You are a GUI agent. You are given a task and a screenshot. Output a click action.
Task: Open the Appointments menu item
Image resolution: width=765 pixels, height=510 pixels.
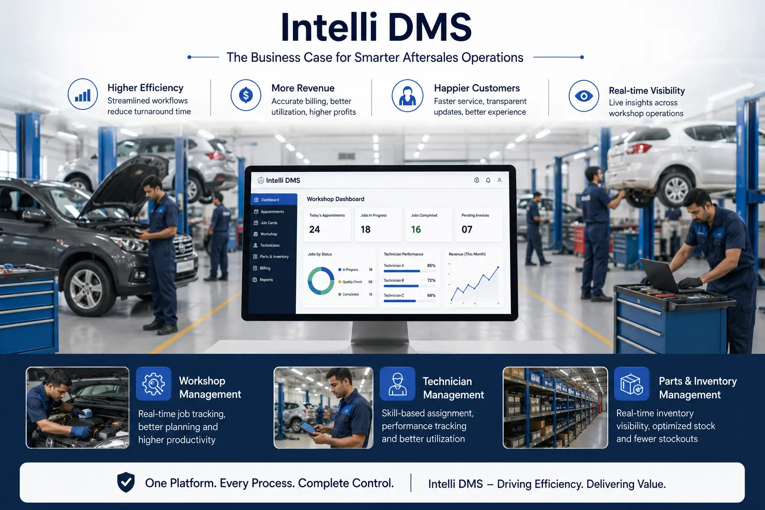(273, 212)
